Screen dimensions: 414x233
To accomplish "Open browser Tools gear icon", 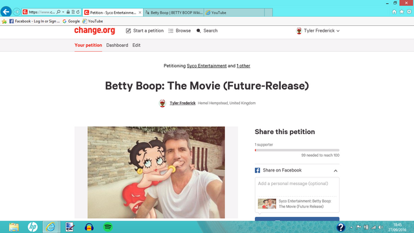I will (x=409, y=12).
